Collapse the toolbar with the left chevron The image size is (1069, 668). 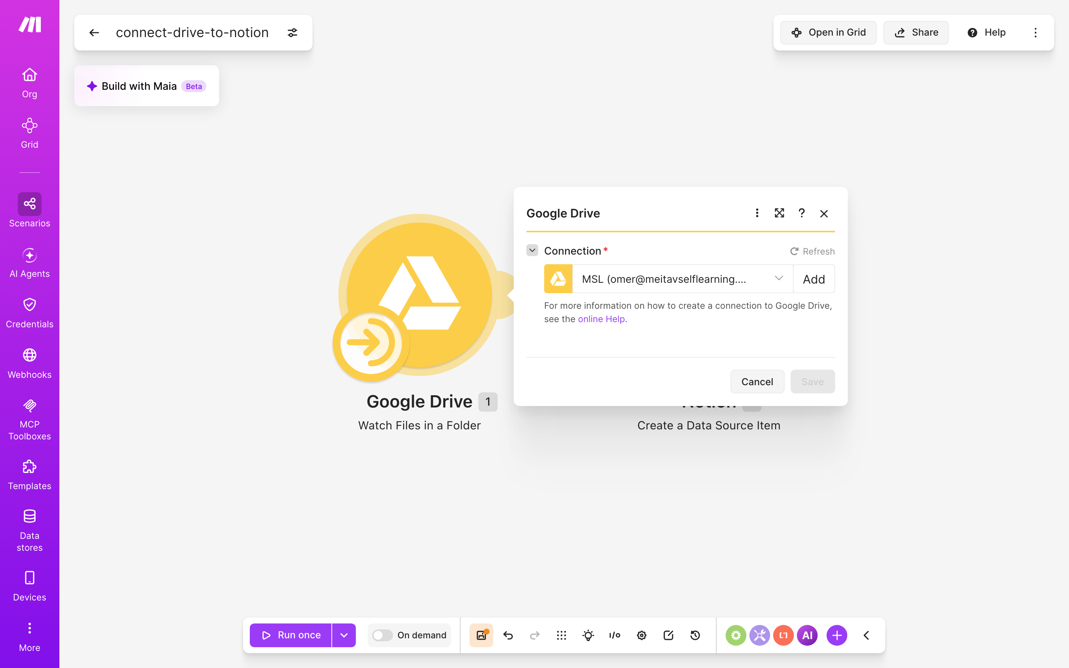coord(866,635)
